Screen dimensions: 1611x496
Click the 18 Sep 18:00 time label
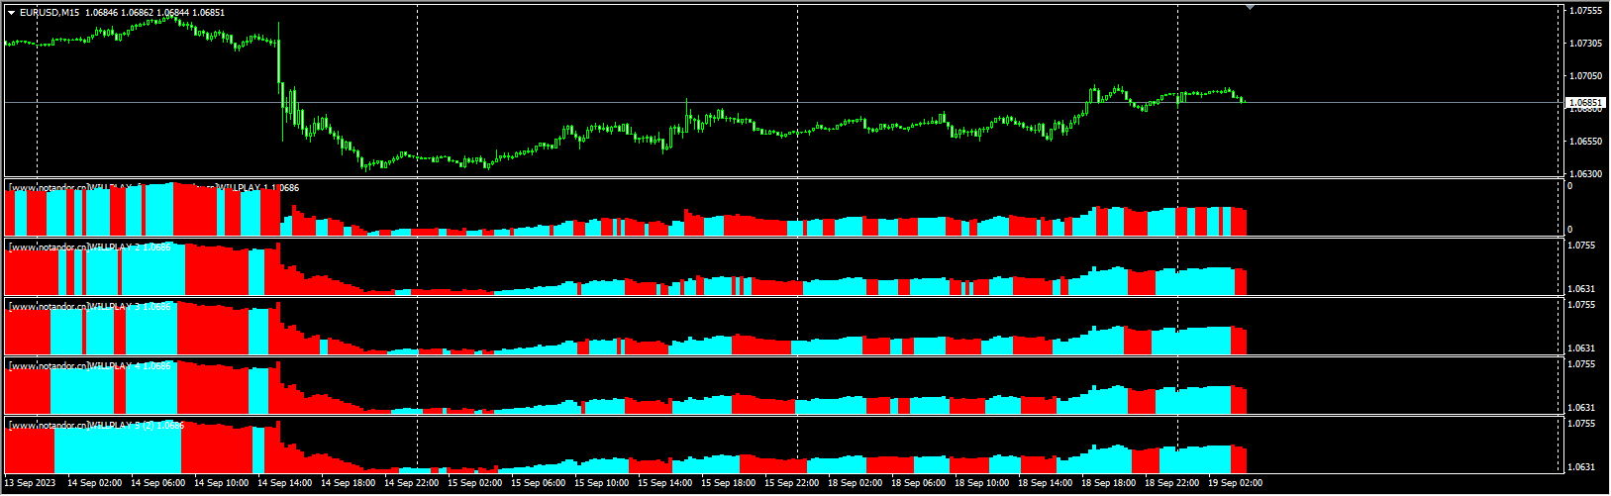pos(1108,484)
